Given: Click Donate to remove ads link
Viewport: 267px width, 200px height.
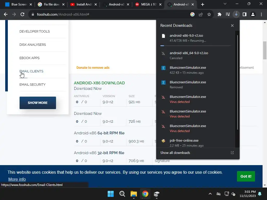Looking at the screenshot, I should pos(93,68).
